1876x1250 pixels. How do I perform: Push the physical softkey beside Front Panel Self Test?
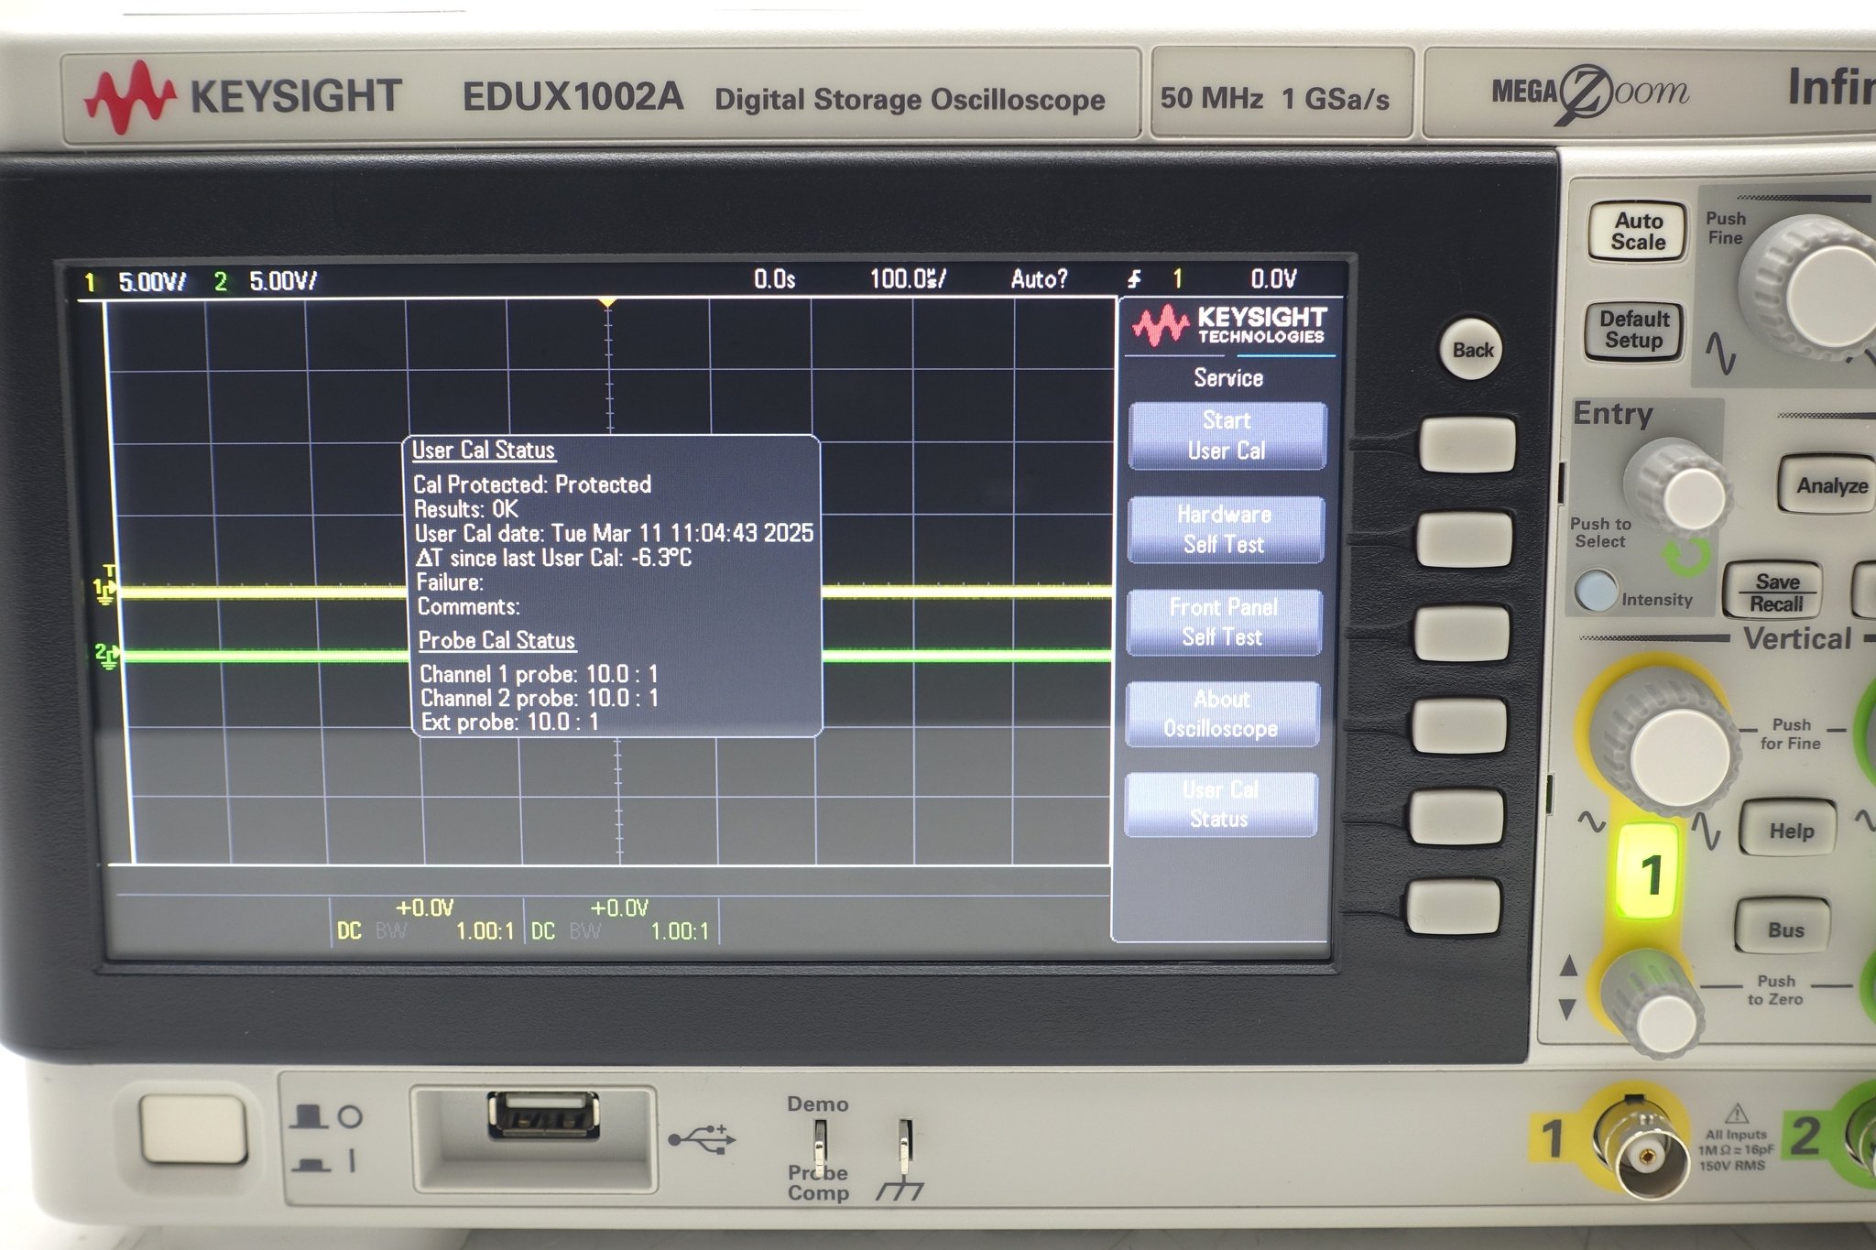click(x=1462, y=634)
